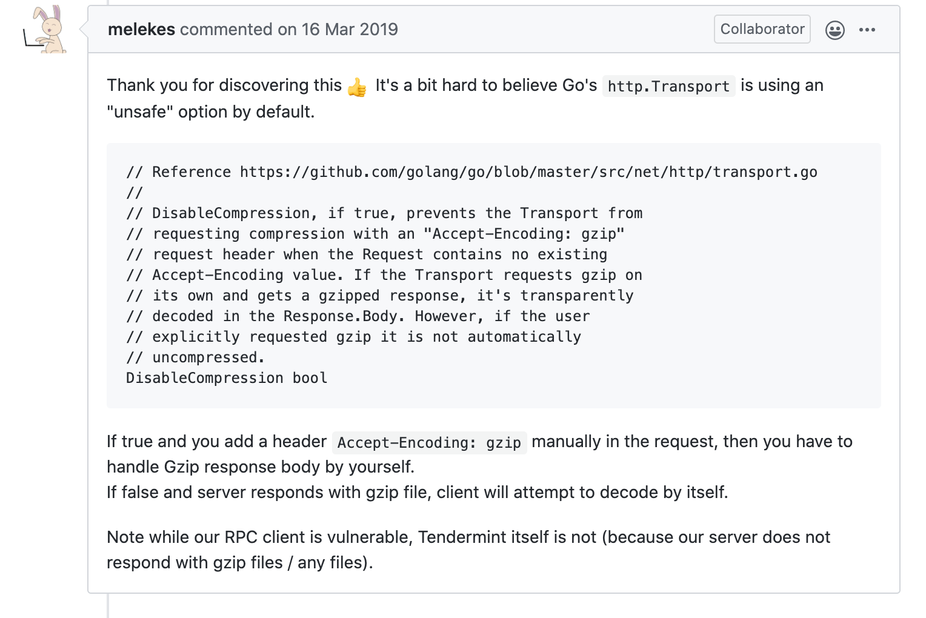Open the melekes username profile link
This screenshot has height=618, width=926.
click(141, 30)
